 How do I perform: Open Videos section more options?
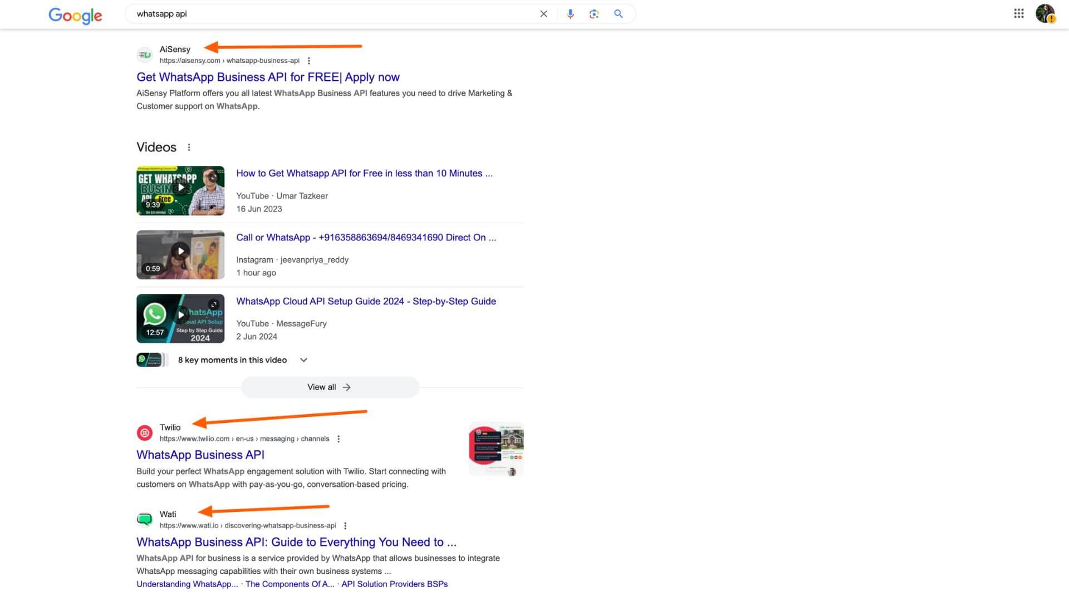coord(189,147)
